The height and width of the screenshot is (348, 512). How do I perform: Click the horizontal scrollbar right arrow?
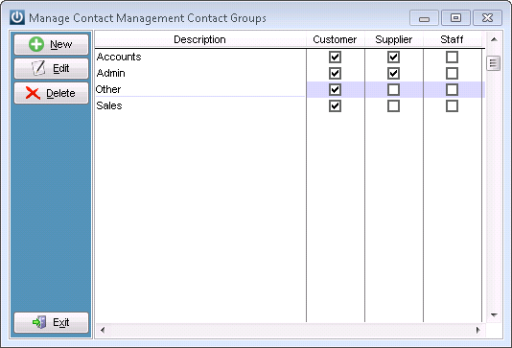(x=478, y=330)
